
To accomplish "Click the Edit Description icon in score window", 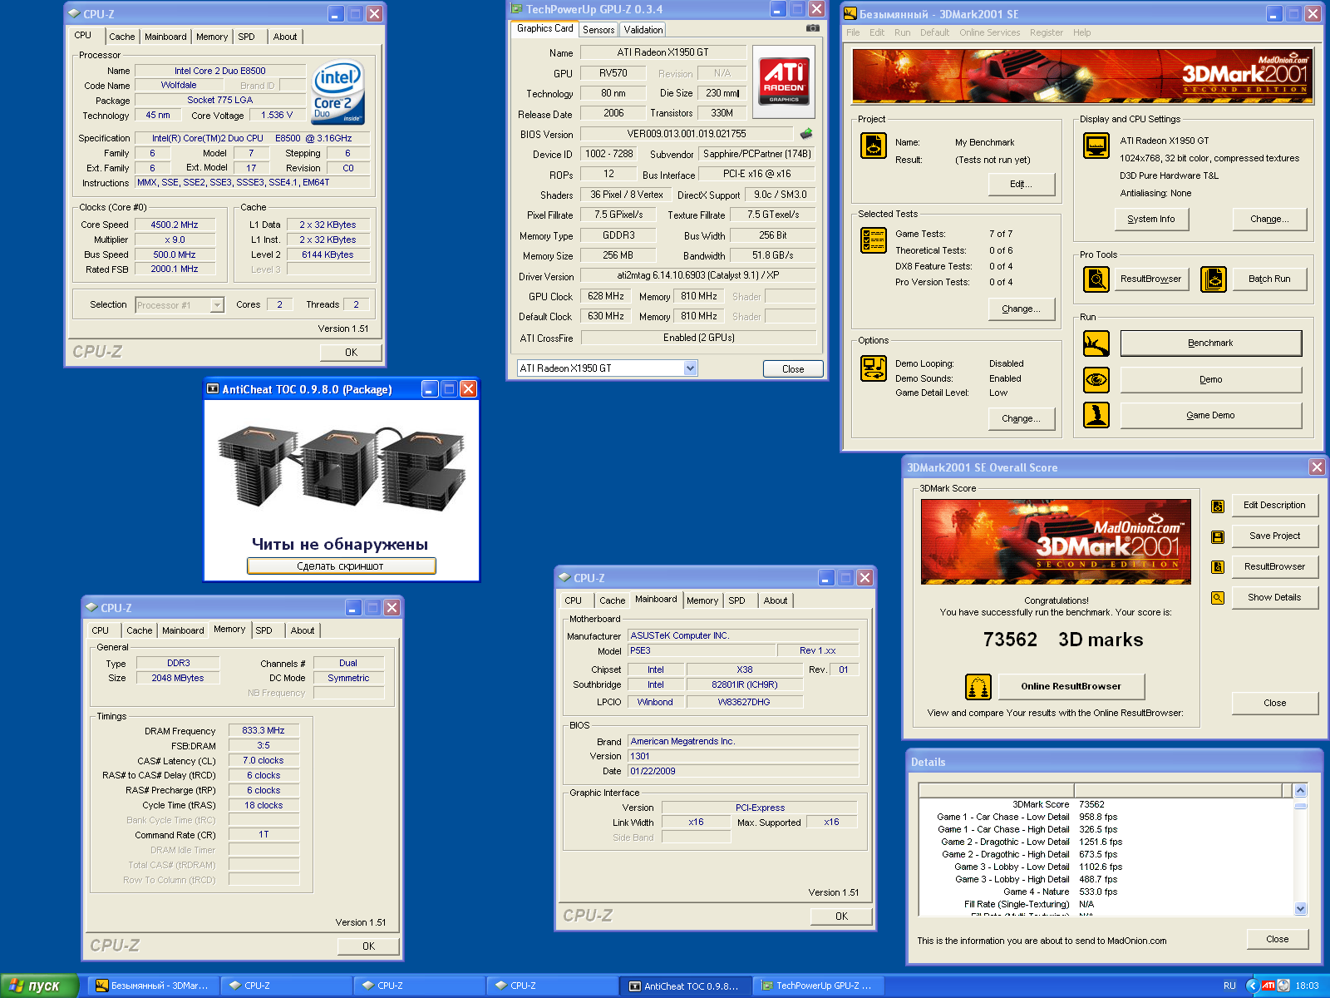I will click(x=1218, y=506).
